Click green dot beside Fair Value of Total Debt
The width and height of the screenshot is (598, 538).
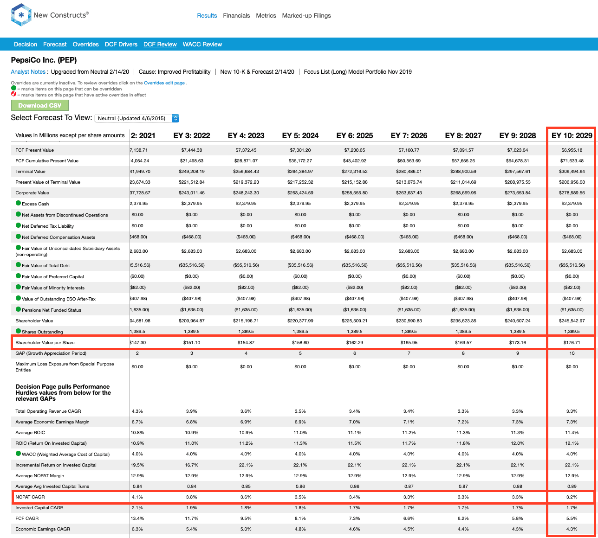(19, 265)
